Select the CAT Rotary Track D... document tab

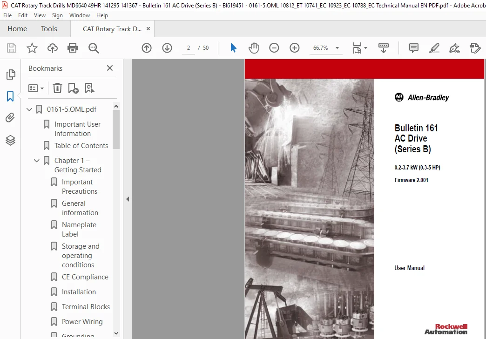(x=112, y=29)
